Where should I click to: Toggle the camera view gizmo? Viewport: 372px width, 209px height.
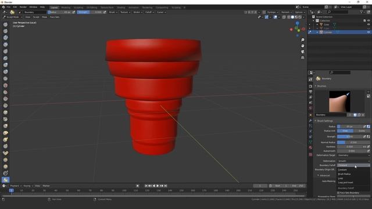pyautogui.click(x=302, y=52)
